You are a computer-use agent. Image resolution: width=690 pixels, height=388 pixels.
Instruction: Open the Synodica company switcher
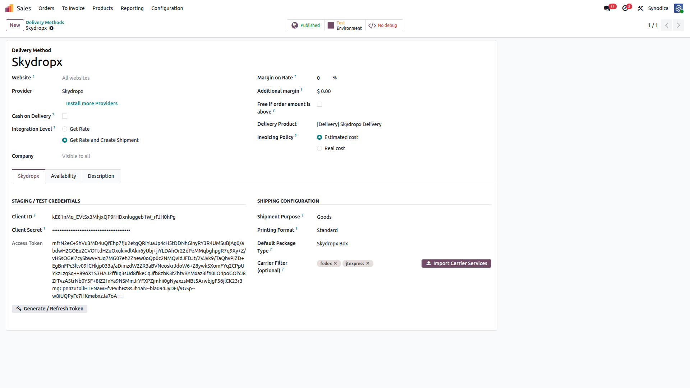click(658, 8)
